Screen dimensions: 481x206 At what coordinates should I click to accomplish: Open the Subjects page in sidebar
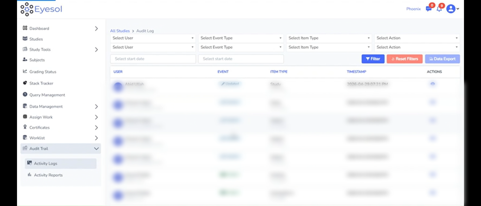click(x=37, y=60)
